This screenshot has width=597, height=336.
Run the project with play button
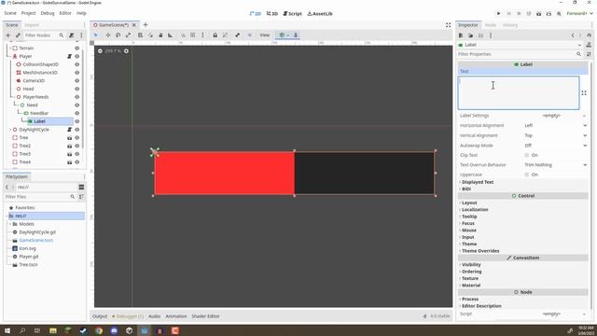(x=498, y=14)
